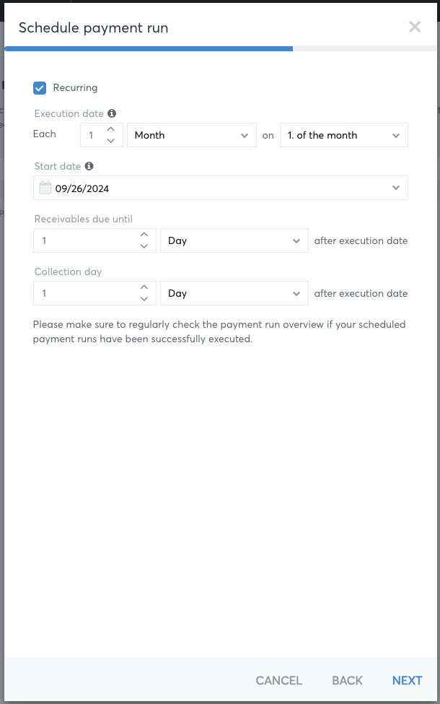Open Receivables due until Day dropdown
The width and height of the screenshot is (440, 704).
pos(234,240)
